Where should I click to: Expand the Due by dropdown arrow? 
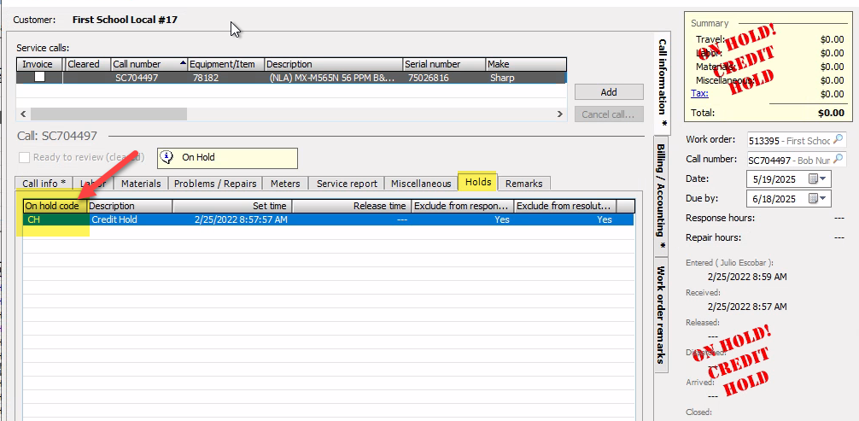pyautogui.click(x=823, y=198)
